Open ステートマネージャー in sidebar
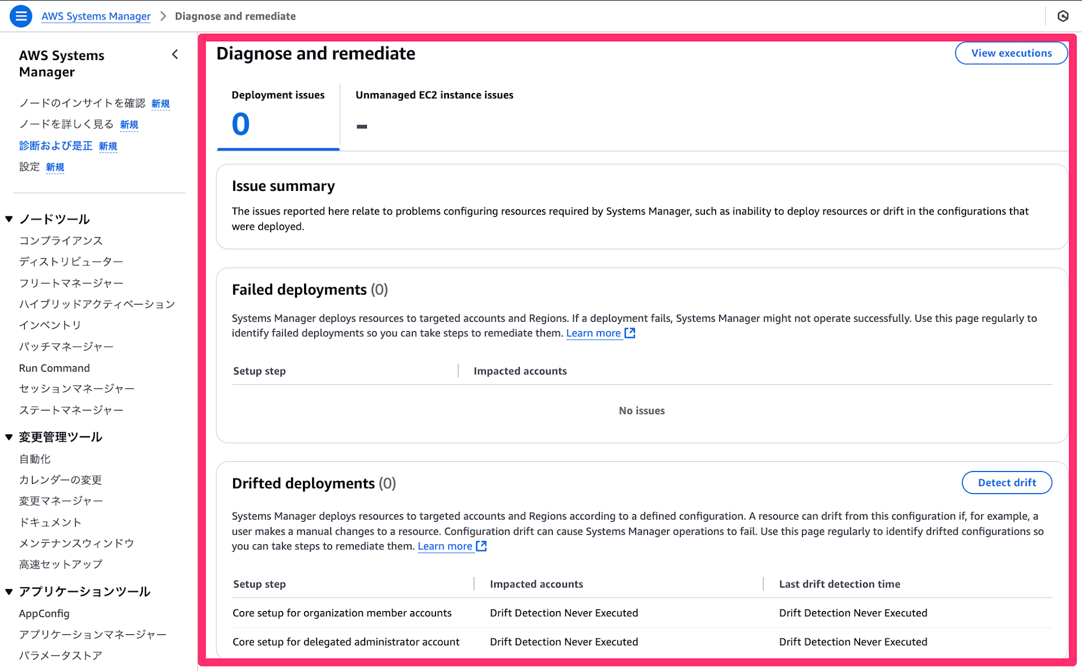 (71, 410)
